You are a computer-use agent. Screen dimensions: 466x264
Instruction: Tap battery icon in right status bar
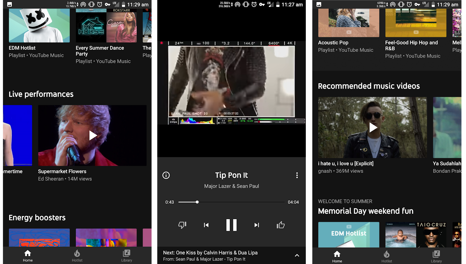433,4
